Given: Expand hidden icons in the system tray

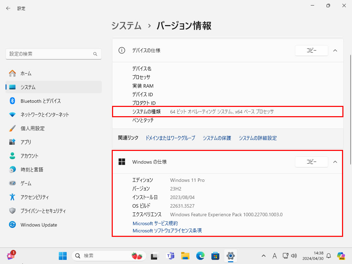Looking at the screenshot, I should (263, 256).
